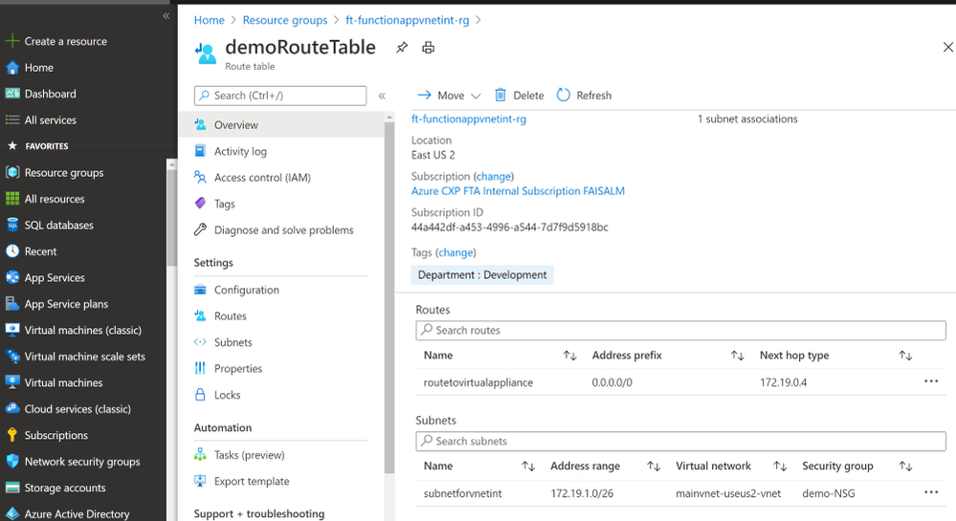Expand the Move dropdown chevron
This screenshot has height=521, width=956.
477,96
